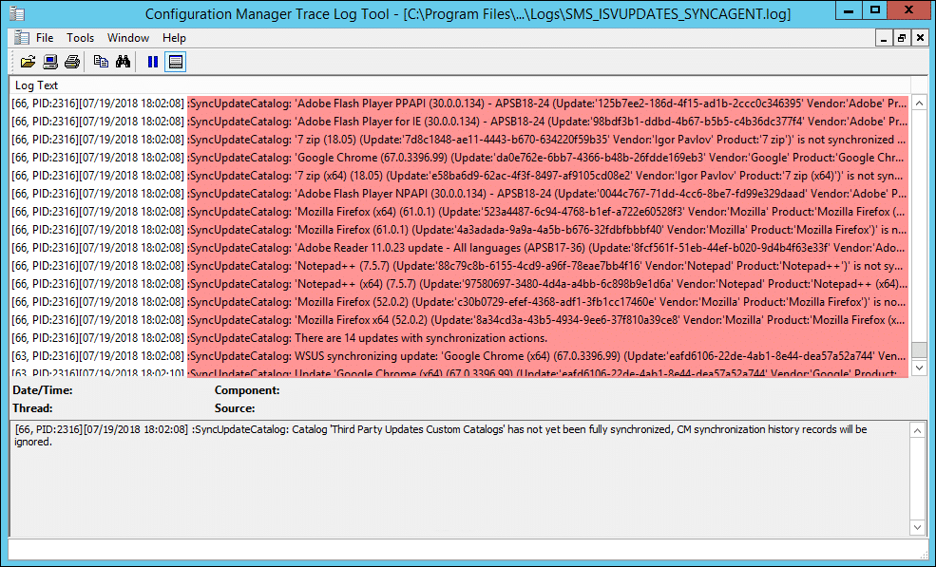Image resolution: width=936 pixels, height=567 pixels.
Task: Click details pane scroll down arrow
Action: coord(918,527)
